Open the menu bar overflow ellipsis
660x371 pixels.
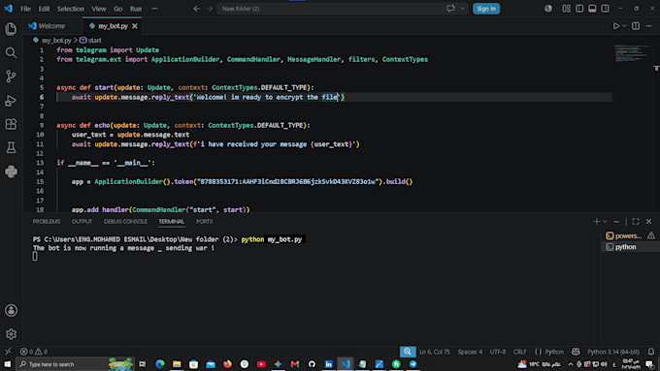(x=154, y=9)
